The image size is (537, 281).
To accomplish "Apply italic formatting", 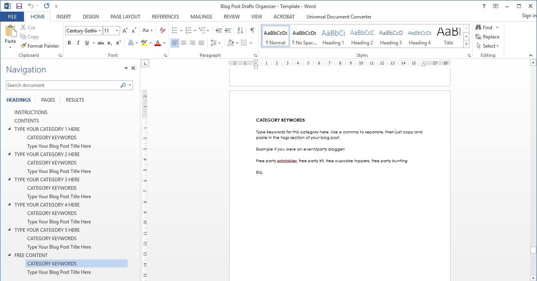I will click(x=78, y=43).
